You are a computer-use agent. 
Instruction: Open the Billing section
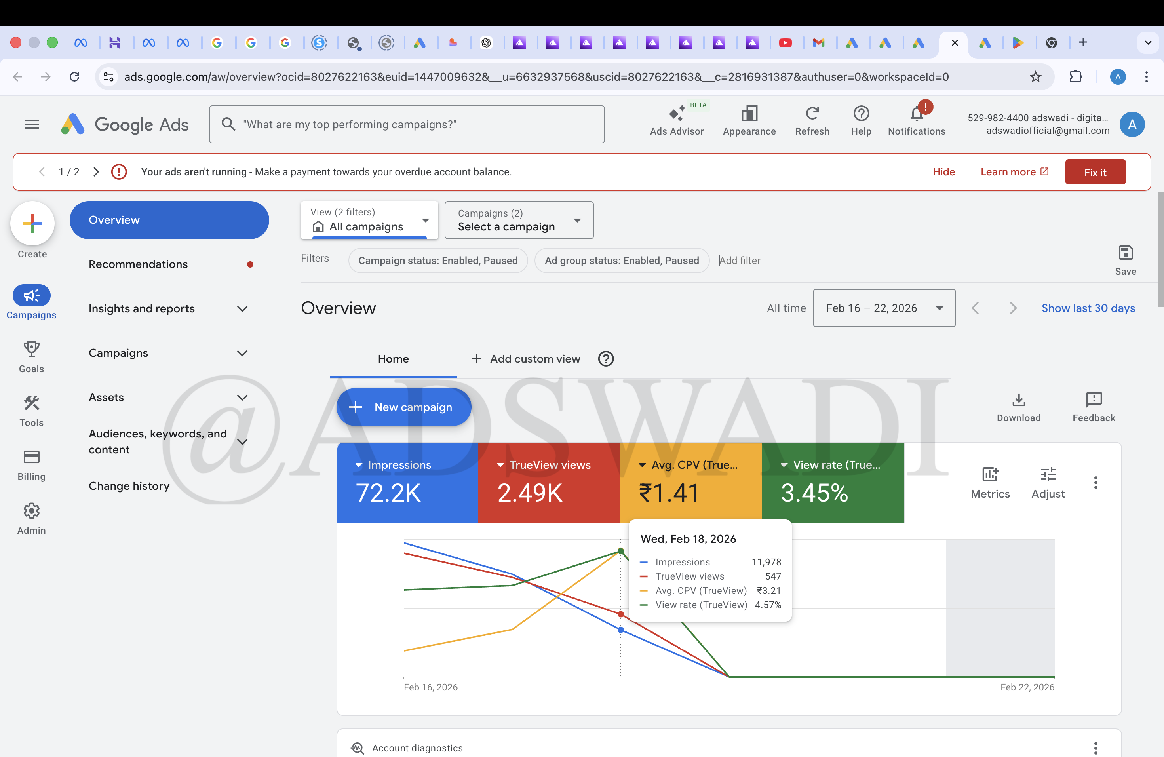[x=31, y=464]
